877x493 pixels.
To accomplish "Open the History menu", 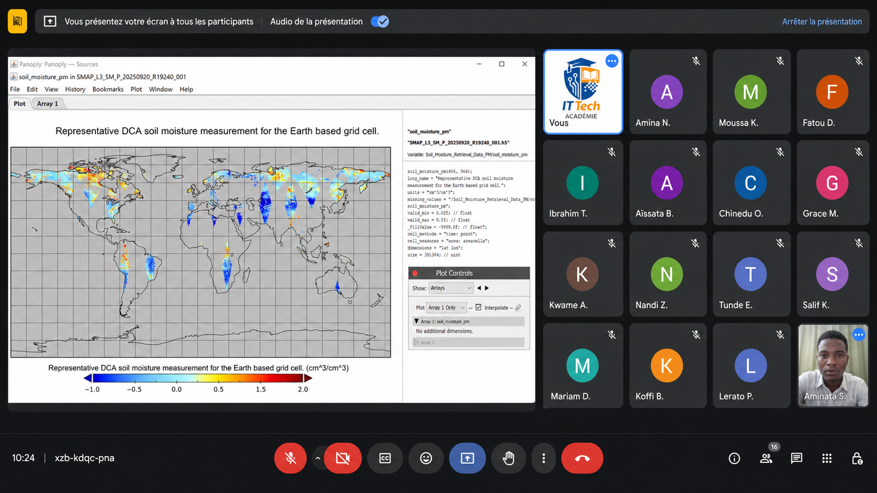I will point(75,89).
